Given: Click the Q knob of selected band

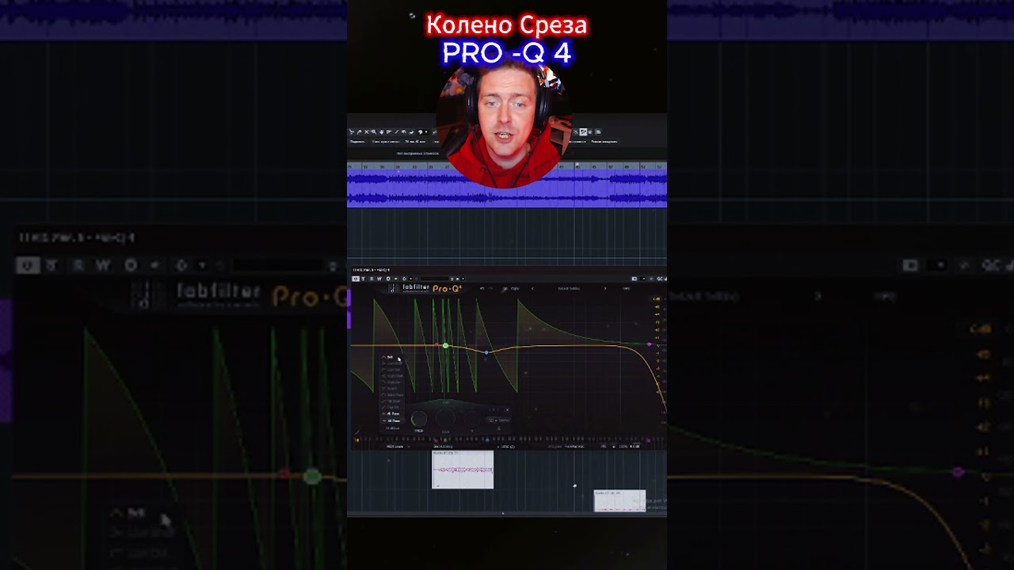Looking at the screenshot, I should pos(472,418).
